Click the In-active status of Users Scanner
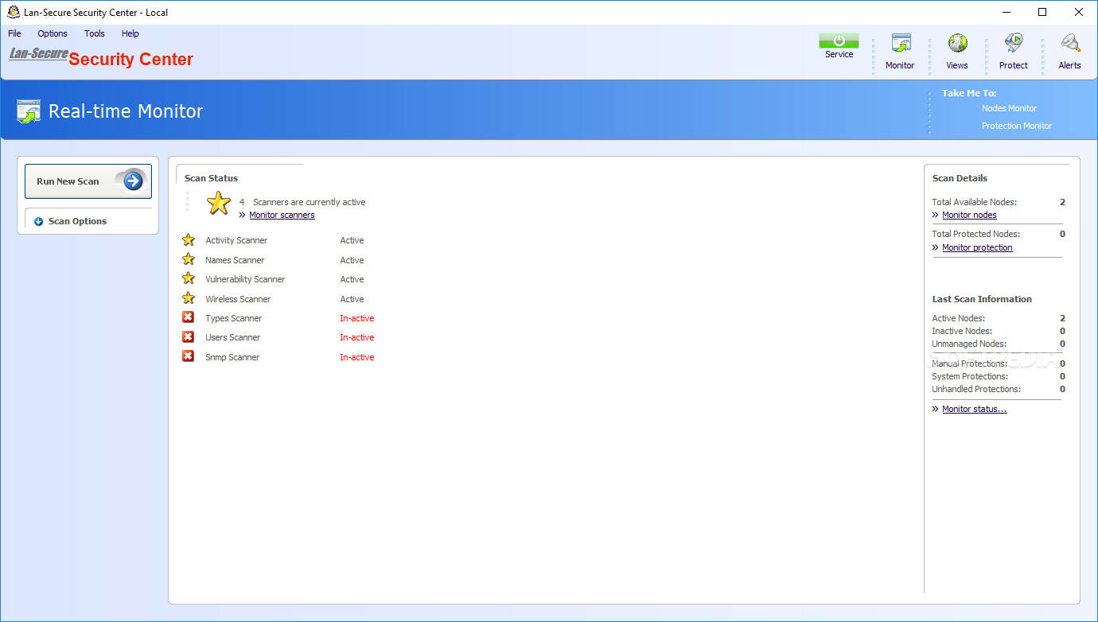1098x622 pixels. coord(356,337)
